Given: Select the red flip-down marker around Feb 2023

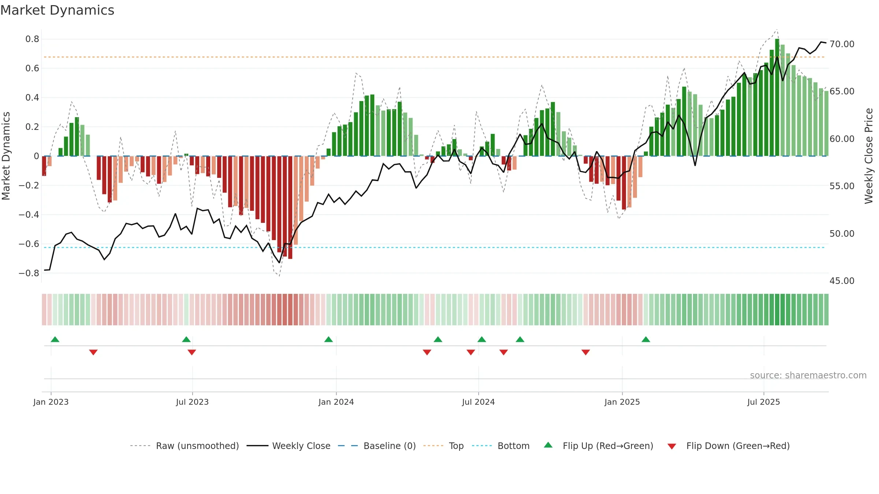Looking at the screenshot, I should 93,352.
